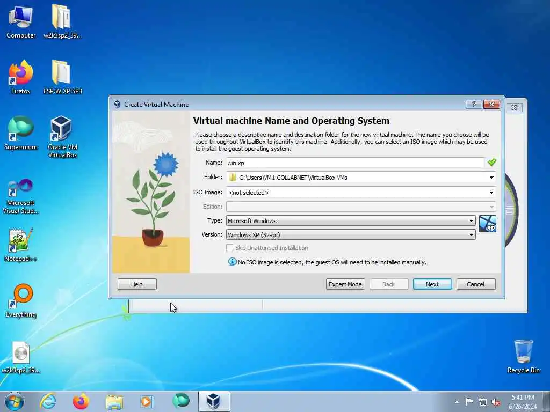This screenshot has height=412, width=550.
Task: Toggle Skip Unattended Installation checkbox
Action: (229, 248)
